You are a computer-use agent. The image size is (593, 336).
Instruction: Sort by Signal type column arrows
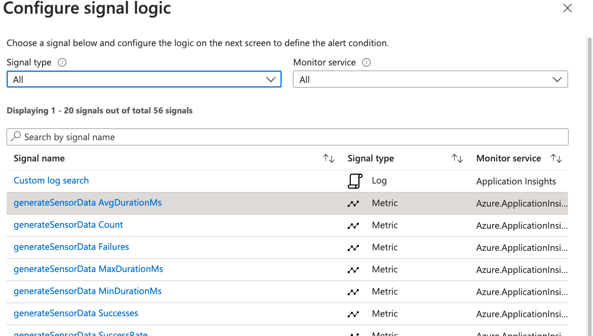457,159
